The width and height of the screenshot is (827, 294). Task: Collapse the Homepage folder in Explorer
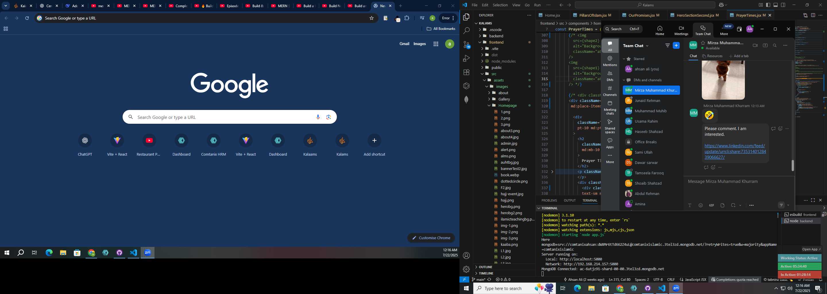pyautogui.click(x=489, y=106)
